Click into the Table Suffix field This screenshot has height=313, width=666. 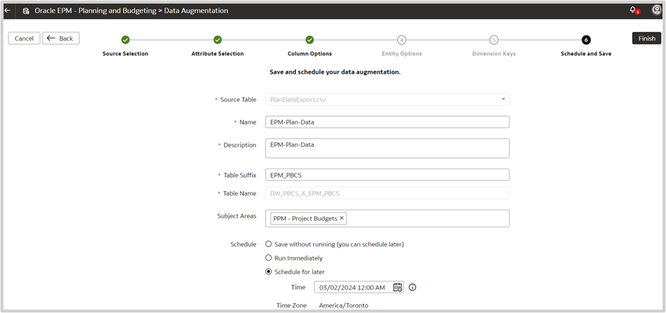pyautogui.click(x=386, y=175)
